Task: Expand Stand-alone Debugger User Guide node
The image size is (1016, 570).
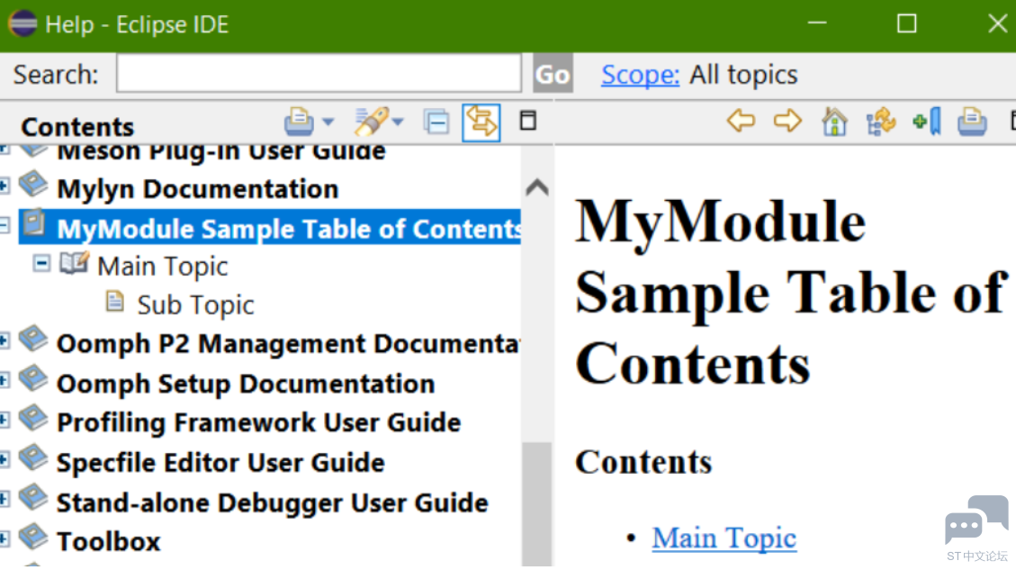Action: point(4,500)
